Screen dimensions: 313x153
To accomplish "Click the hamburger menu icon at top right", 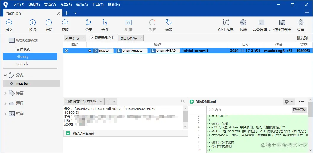I will 307,12.
